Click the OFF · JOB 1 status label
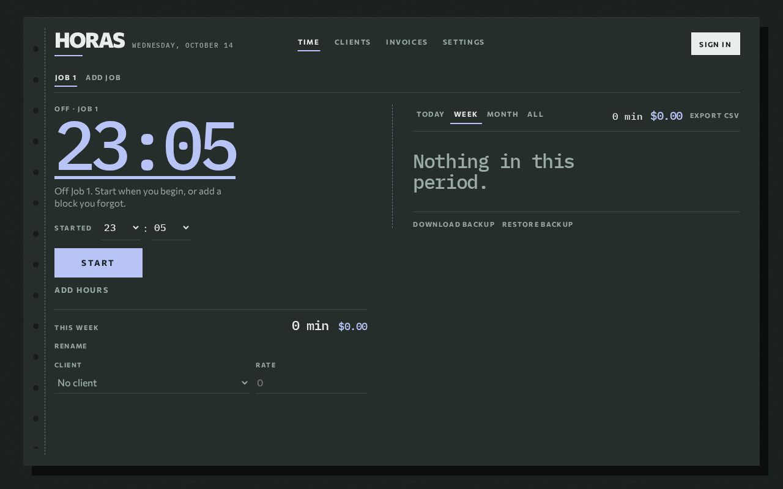This screenshot has height=489, width=783. coord(76,109)
